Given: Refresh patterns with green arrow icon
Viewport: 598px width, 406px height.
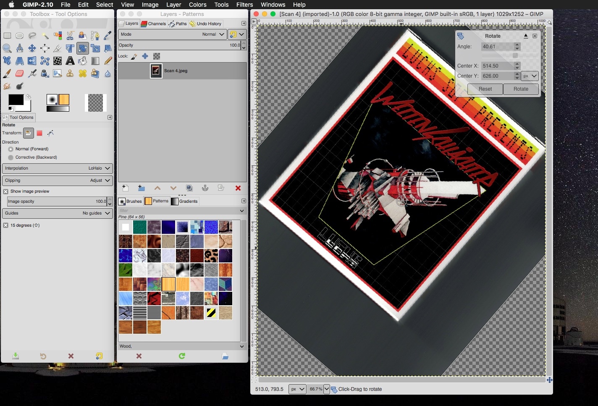Looking at the screenshot, I should point(182,356).
